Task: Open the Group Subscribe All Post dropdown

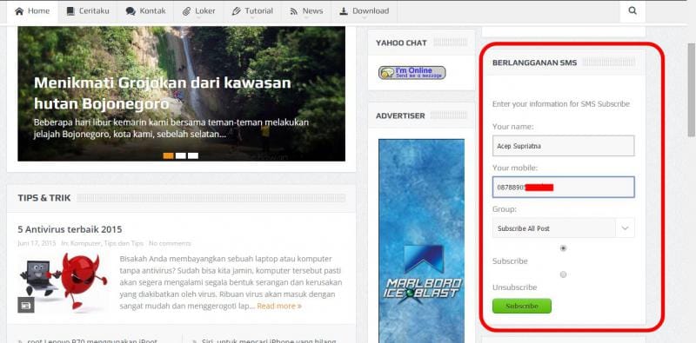Action: (563, 228)
